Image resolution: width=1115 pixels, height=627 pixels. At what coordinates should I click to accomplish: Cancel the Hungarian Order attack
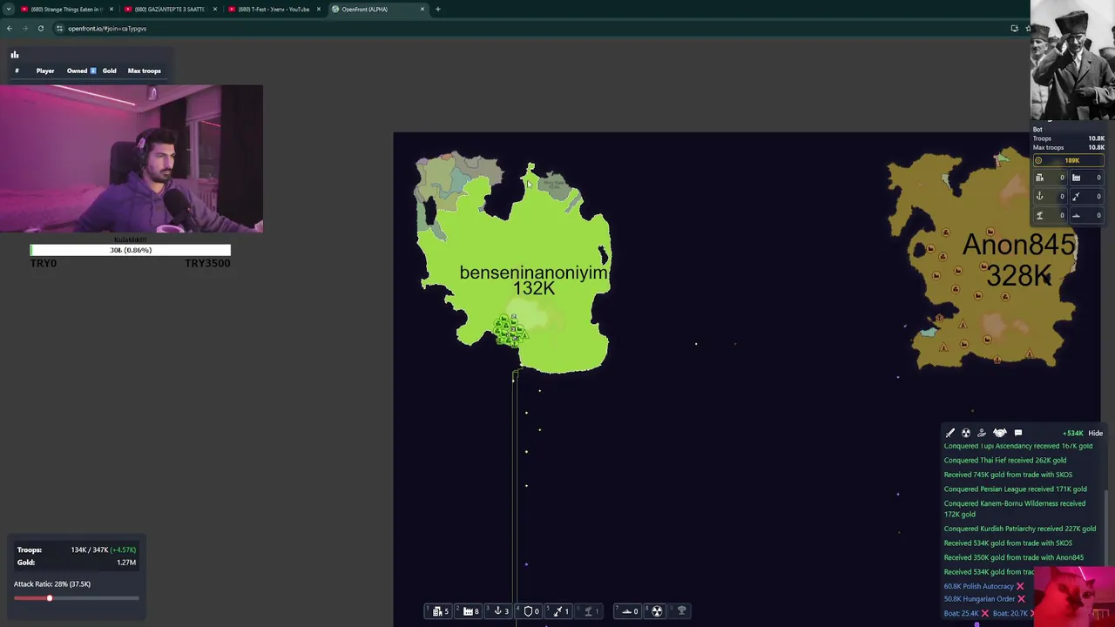pos(1021,599)
